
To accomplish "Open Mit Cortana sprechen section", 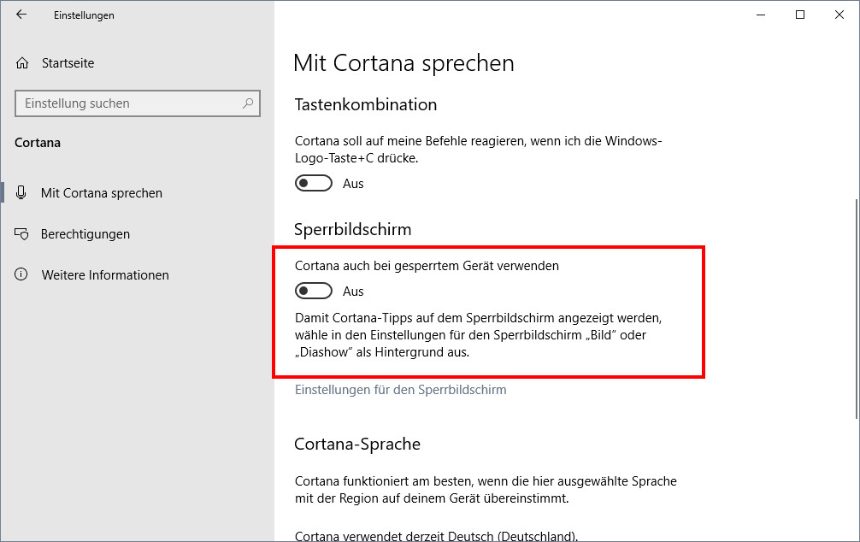I will (102, 193).
